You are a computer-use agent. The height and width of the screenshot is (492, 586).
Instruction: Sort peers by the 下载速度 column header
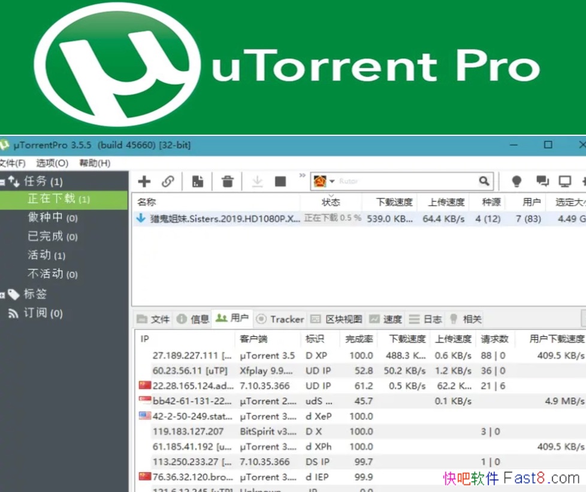407,339
